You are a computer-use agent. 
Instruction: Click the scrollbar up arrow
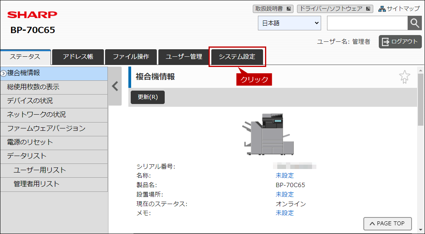tap(421, 71)
